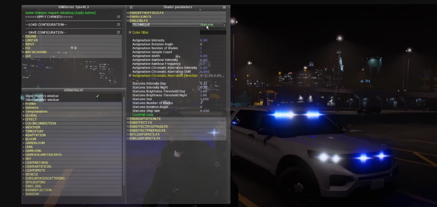Expand the SKY section

point(24,159)
